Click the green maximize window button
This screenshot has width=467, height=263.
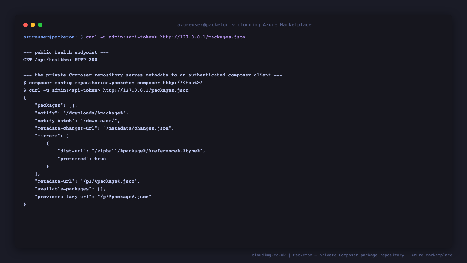click(40, 25)
